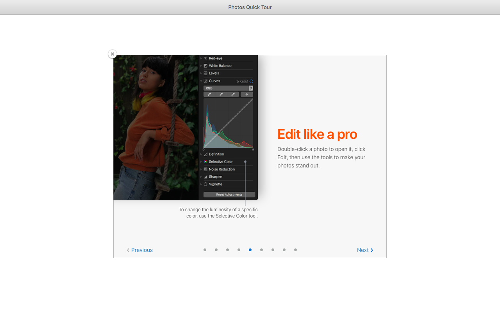Click the Selective Color dots icon
Viewport: 500px width, 313px height.
pyautogui.click(x=205, y=162)
